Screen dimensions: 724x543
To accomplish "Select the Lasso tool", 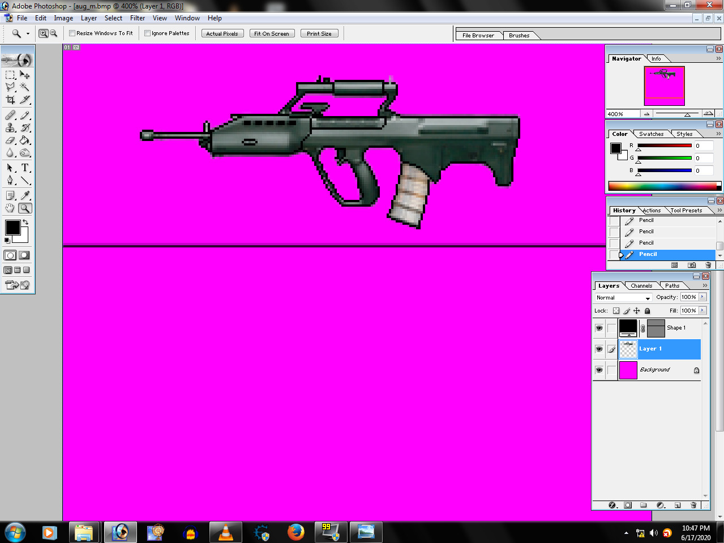I will tap(10, 87).
